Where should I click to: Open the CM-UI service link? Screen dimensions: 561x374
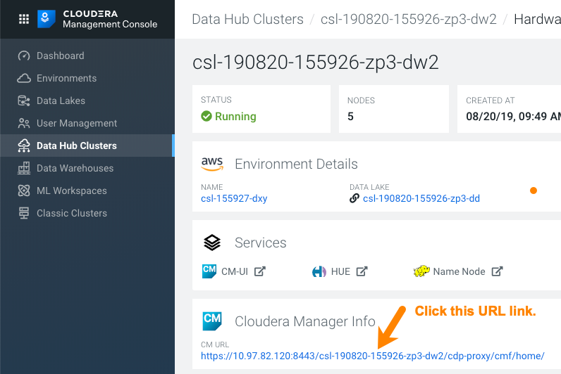(x=235, y=271)
